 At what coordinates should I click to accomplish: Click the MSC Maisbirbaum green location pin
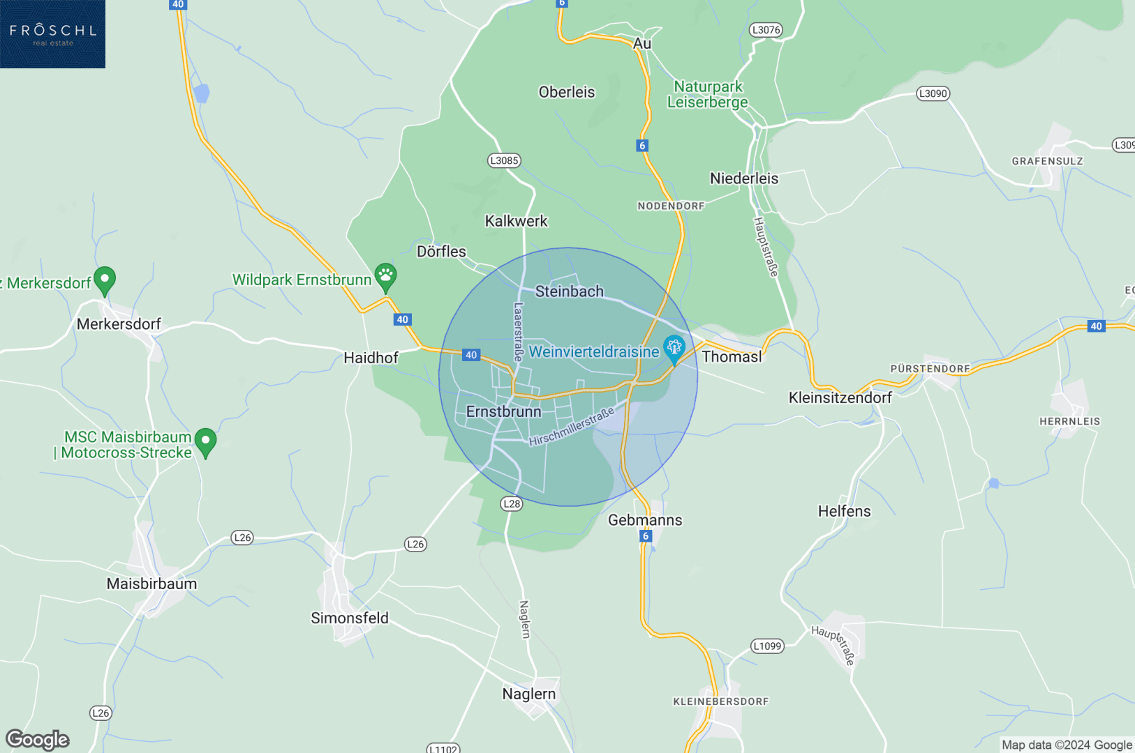[205, 442]
